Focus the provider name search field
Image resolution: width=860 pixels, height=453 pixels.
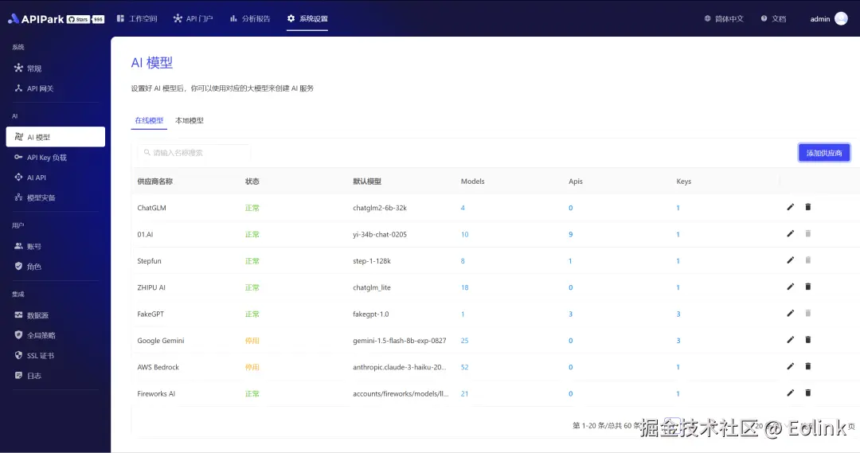pos(193,153)
